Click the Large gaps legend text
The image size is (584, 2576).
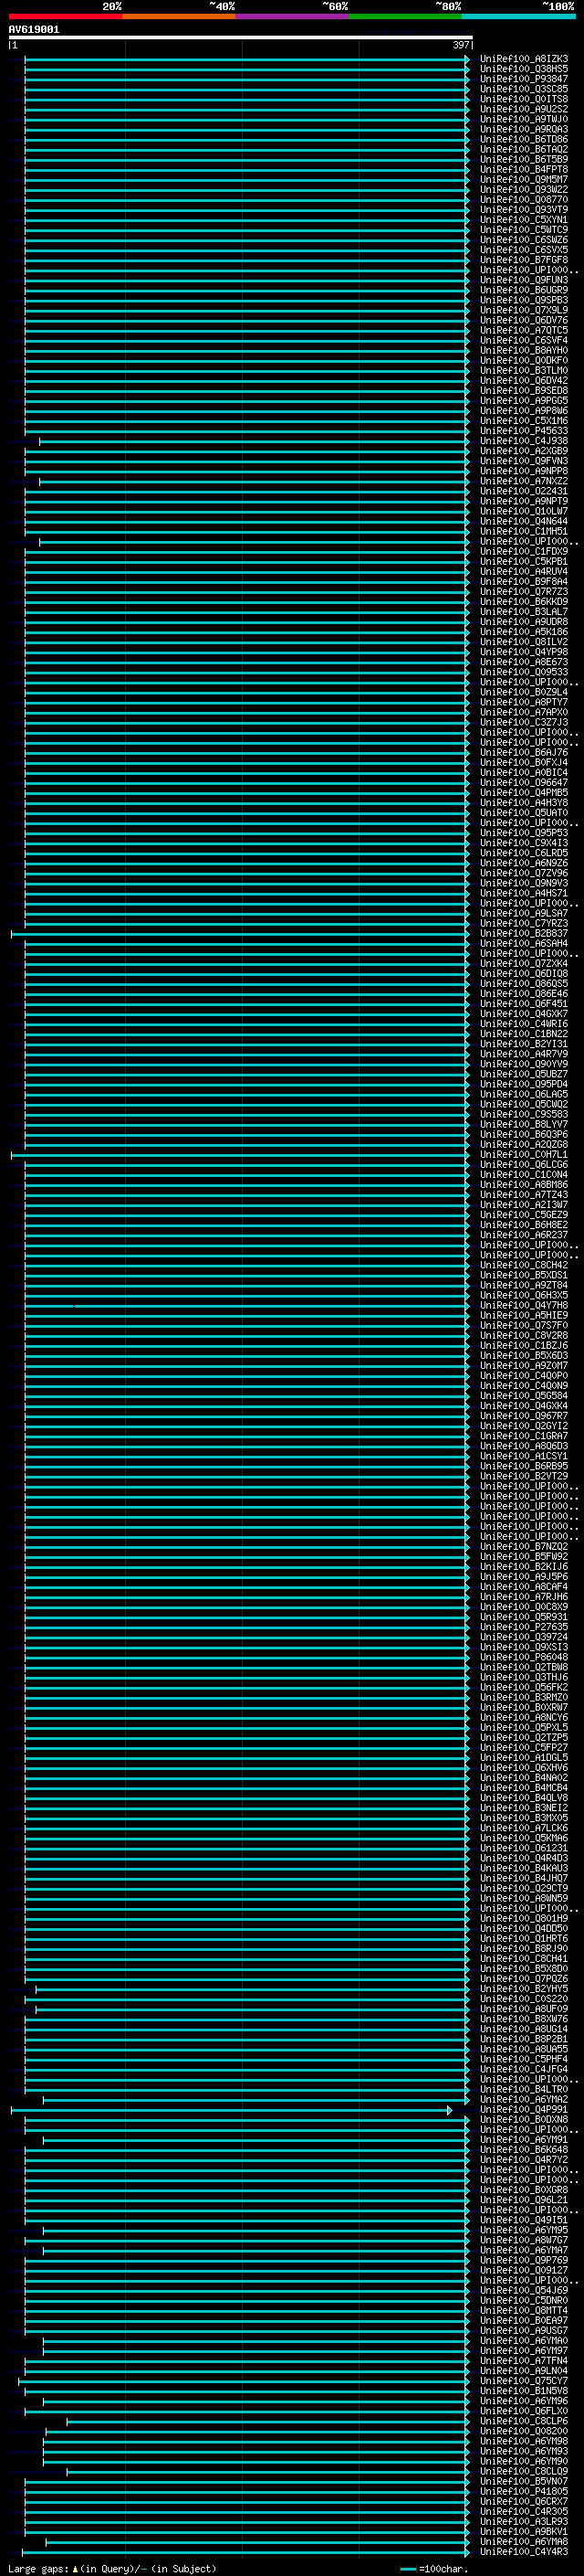[x=112, y=2569]
